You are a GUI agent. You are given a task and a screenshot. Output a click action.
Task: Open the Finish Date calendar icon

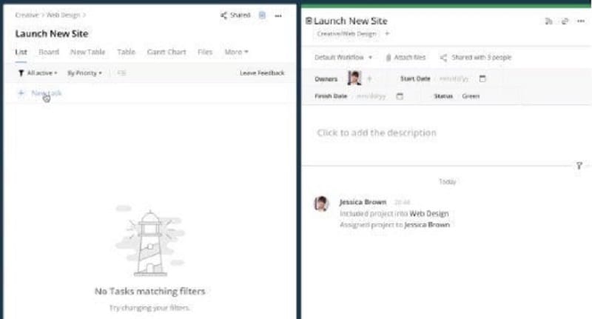(400, 96)
